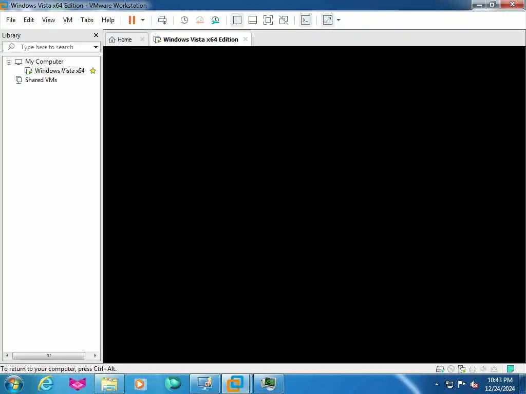Open the pink cat app on taskbar
Image resolution: width=526 pixels, height=394 pixels.
coord(78,384)
